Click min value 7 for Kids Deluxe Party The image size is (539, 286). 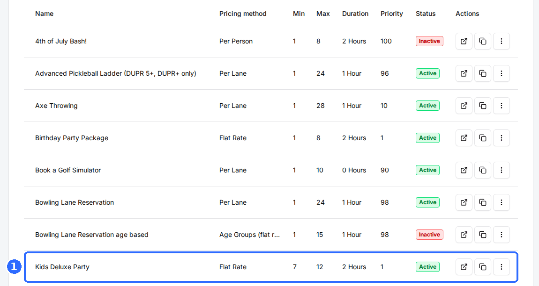(x=295, y=267)
